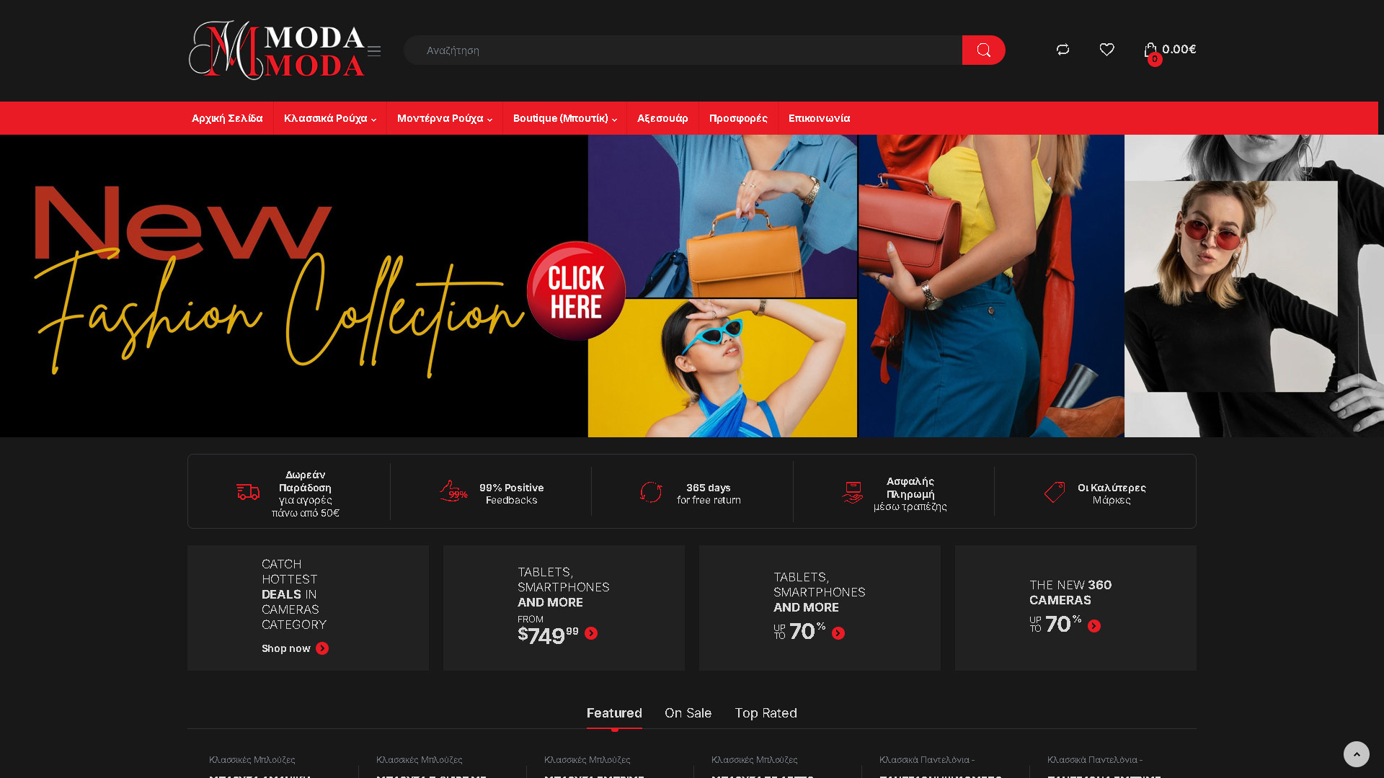Open the Επικοινωνία contact link
This screenshot has width=1384, height=778.
(x=819, y=118)
